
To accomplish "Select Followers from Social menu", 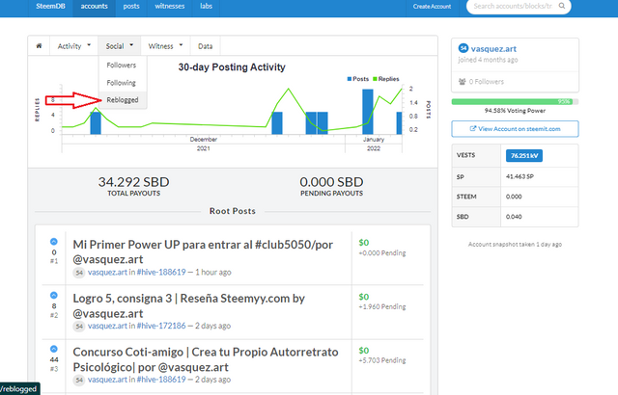I will click(122, 65).
